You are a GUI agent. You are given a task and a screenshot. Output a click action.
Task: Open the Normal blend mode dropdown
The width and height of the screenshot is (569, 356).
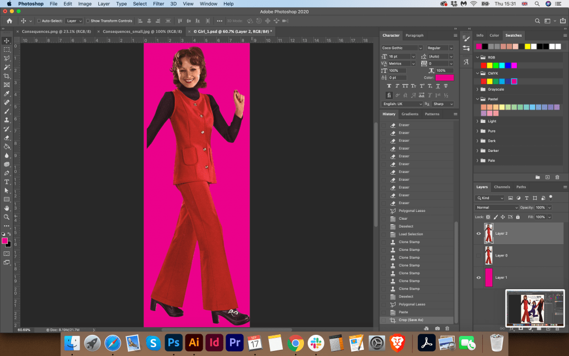[x=497, y=207]
